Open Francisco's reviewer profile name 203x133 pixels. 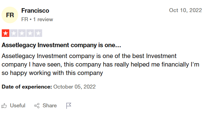click(35, 11)
